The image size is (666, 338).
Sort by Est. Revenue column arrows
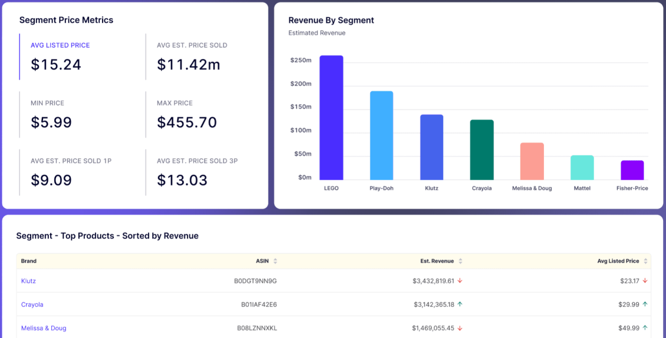[460, 261]
